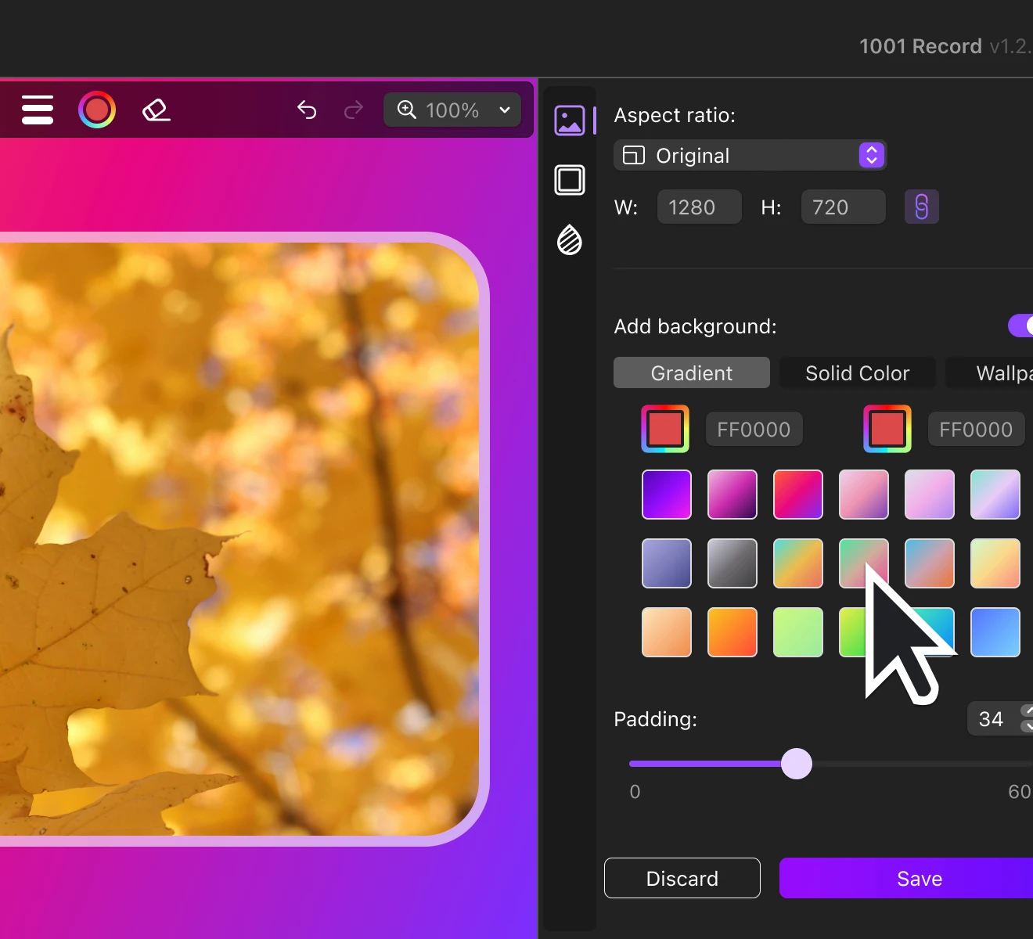1033x939 pixels.
Task: Click the Undo arrow
Action: pyautogui.click(x=307, y=110)
